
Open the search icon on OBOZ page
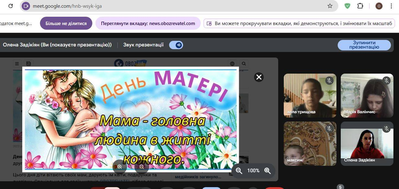click(x=244, y=64)
